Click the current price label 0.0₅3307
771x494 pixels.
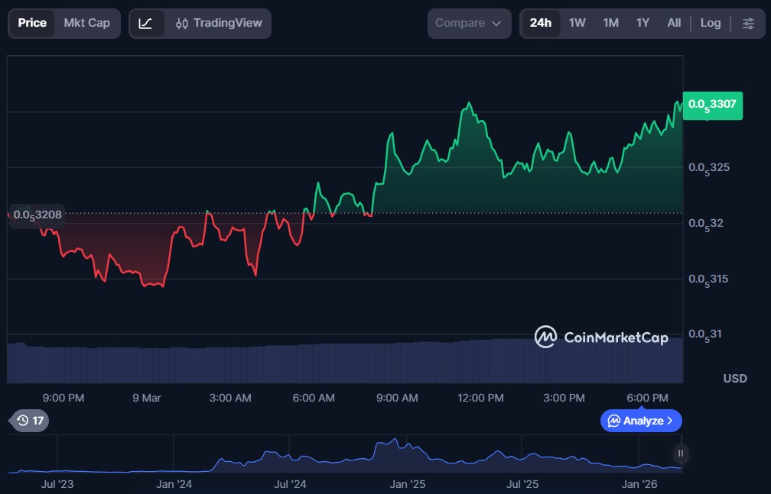point(712,106)
